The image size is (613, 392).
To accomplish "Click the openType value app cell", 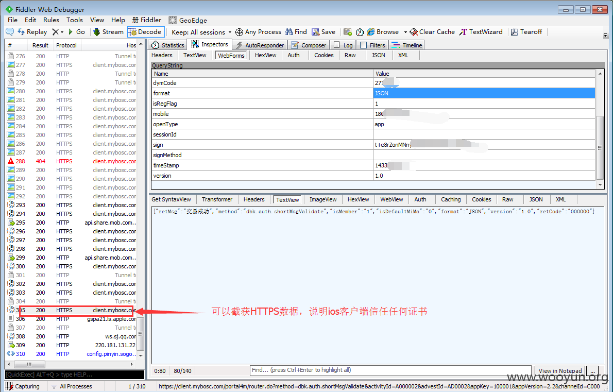I will click(x=484, y=124).
